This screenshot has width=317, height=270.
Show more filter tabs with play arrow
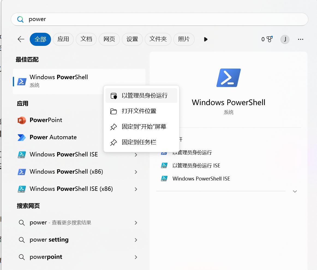(x=206, y=39)
